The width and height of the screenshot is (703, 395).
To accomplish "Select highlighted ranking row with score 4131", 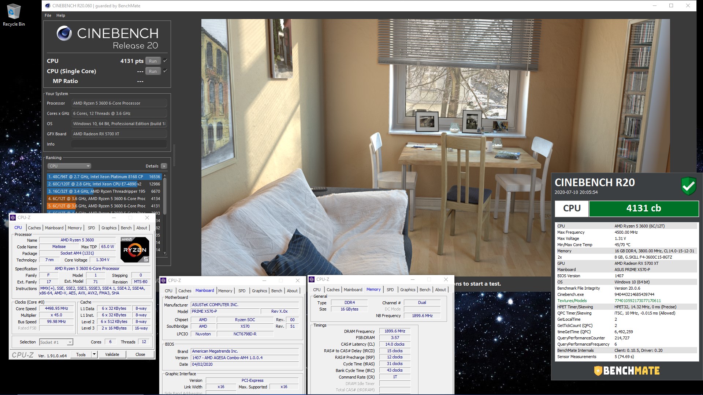I will pyautogui.click(x=104, y=206).
